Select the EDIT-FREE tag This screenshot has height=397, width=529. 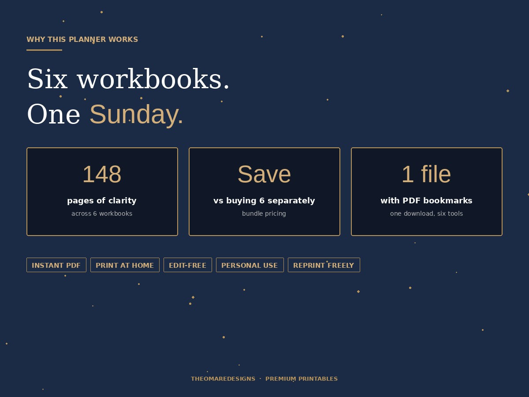point(188,265)
